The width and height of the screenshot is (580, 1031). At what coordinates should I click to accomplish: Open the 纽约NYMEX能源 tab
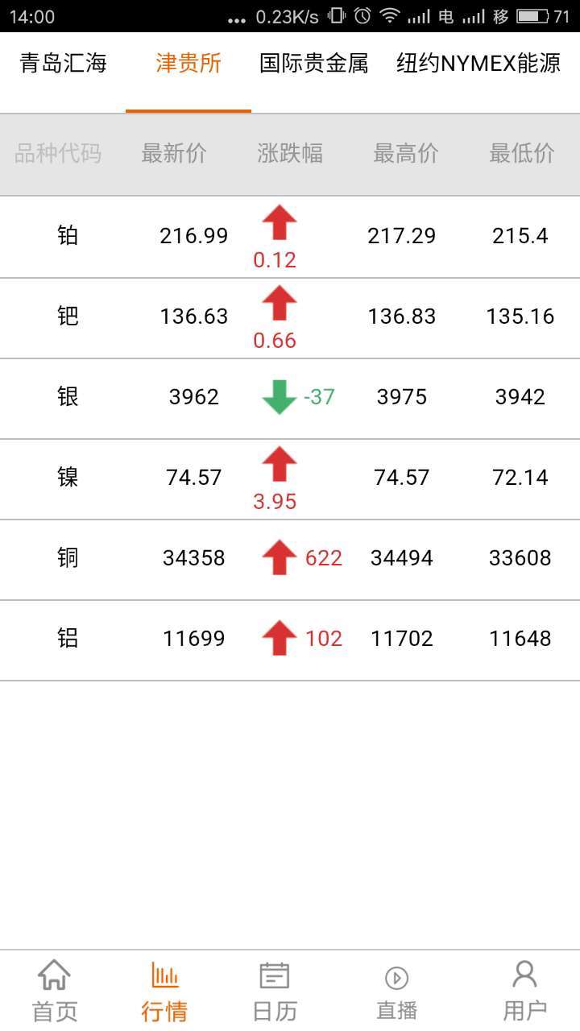click(x=478, y=64)
